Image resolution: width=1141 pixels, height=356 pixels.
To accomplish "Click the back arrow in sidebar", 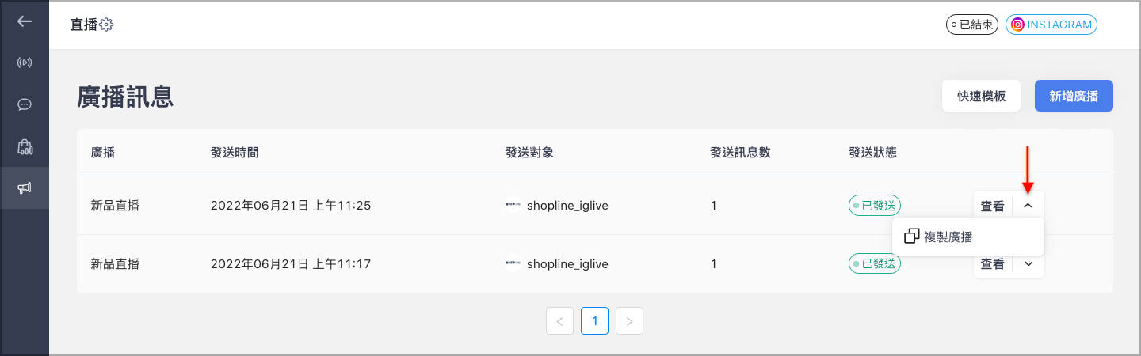I will (x=25, y=21).
